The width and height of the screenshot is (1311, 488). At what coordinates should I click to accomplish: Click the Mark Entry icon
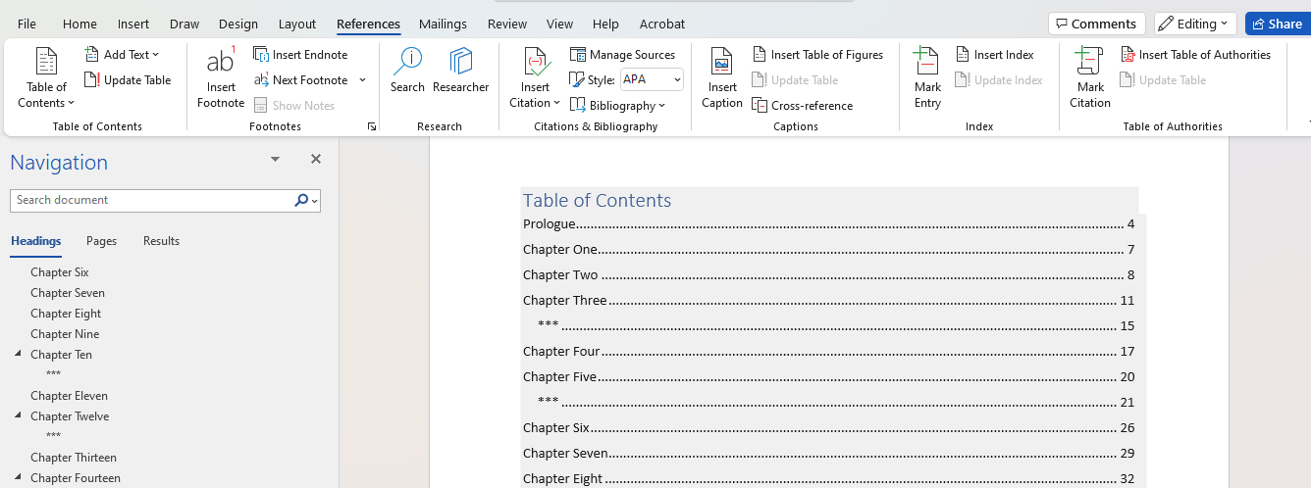[x=927, y=64]
